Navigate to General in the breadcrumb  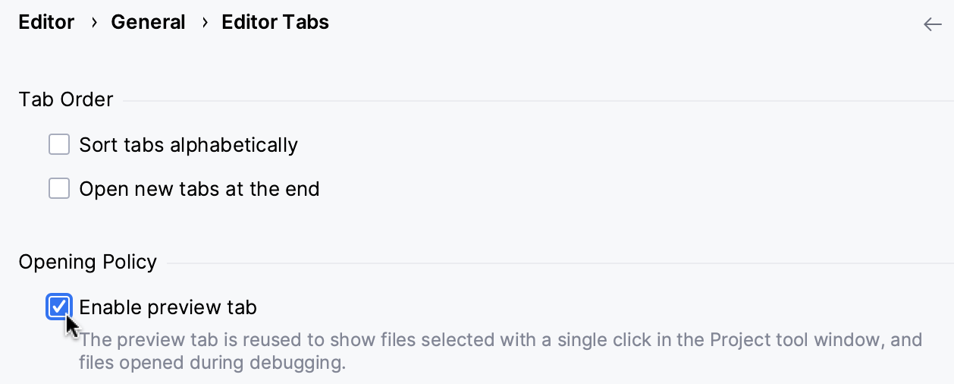tap(148, 23)
